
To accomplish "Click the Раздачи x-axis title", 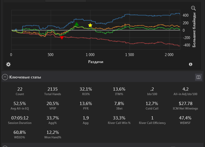I will [96, 62].
